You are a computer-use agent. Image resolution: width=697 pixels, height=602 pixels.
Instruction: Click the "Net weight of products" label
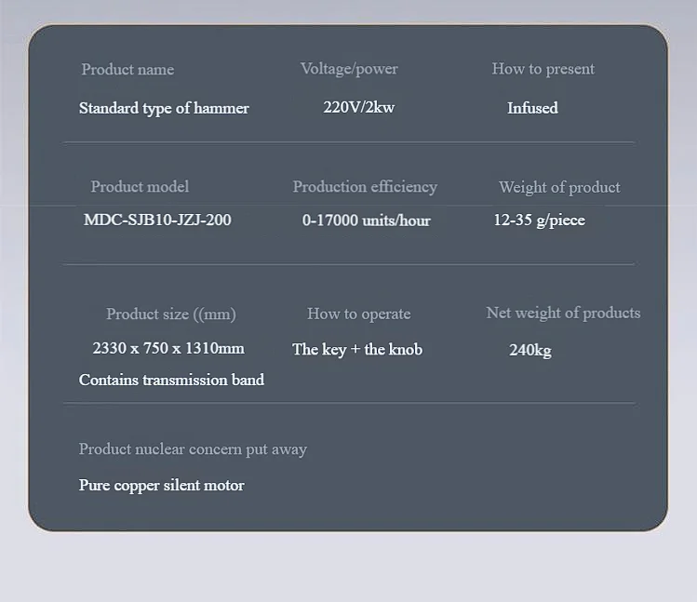pos(563,314)
